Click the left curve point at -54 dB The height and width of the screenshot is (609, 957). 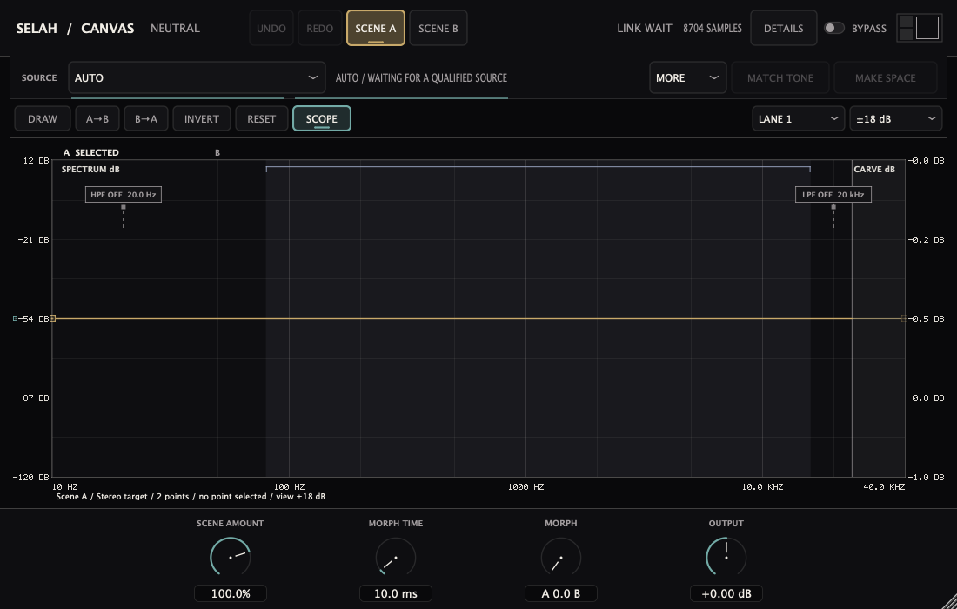coord(53,318)
